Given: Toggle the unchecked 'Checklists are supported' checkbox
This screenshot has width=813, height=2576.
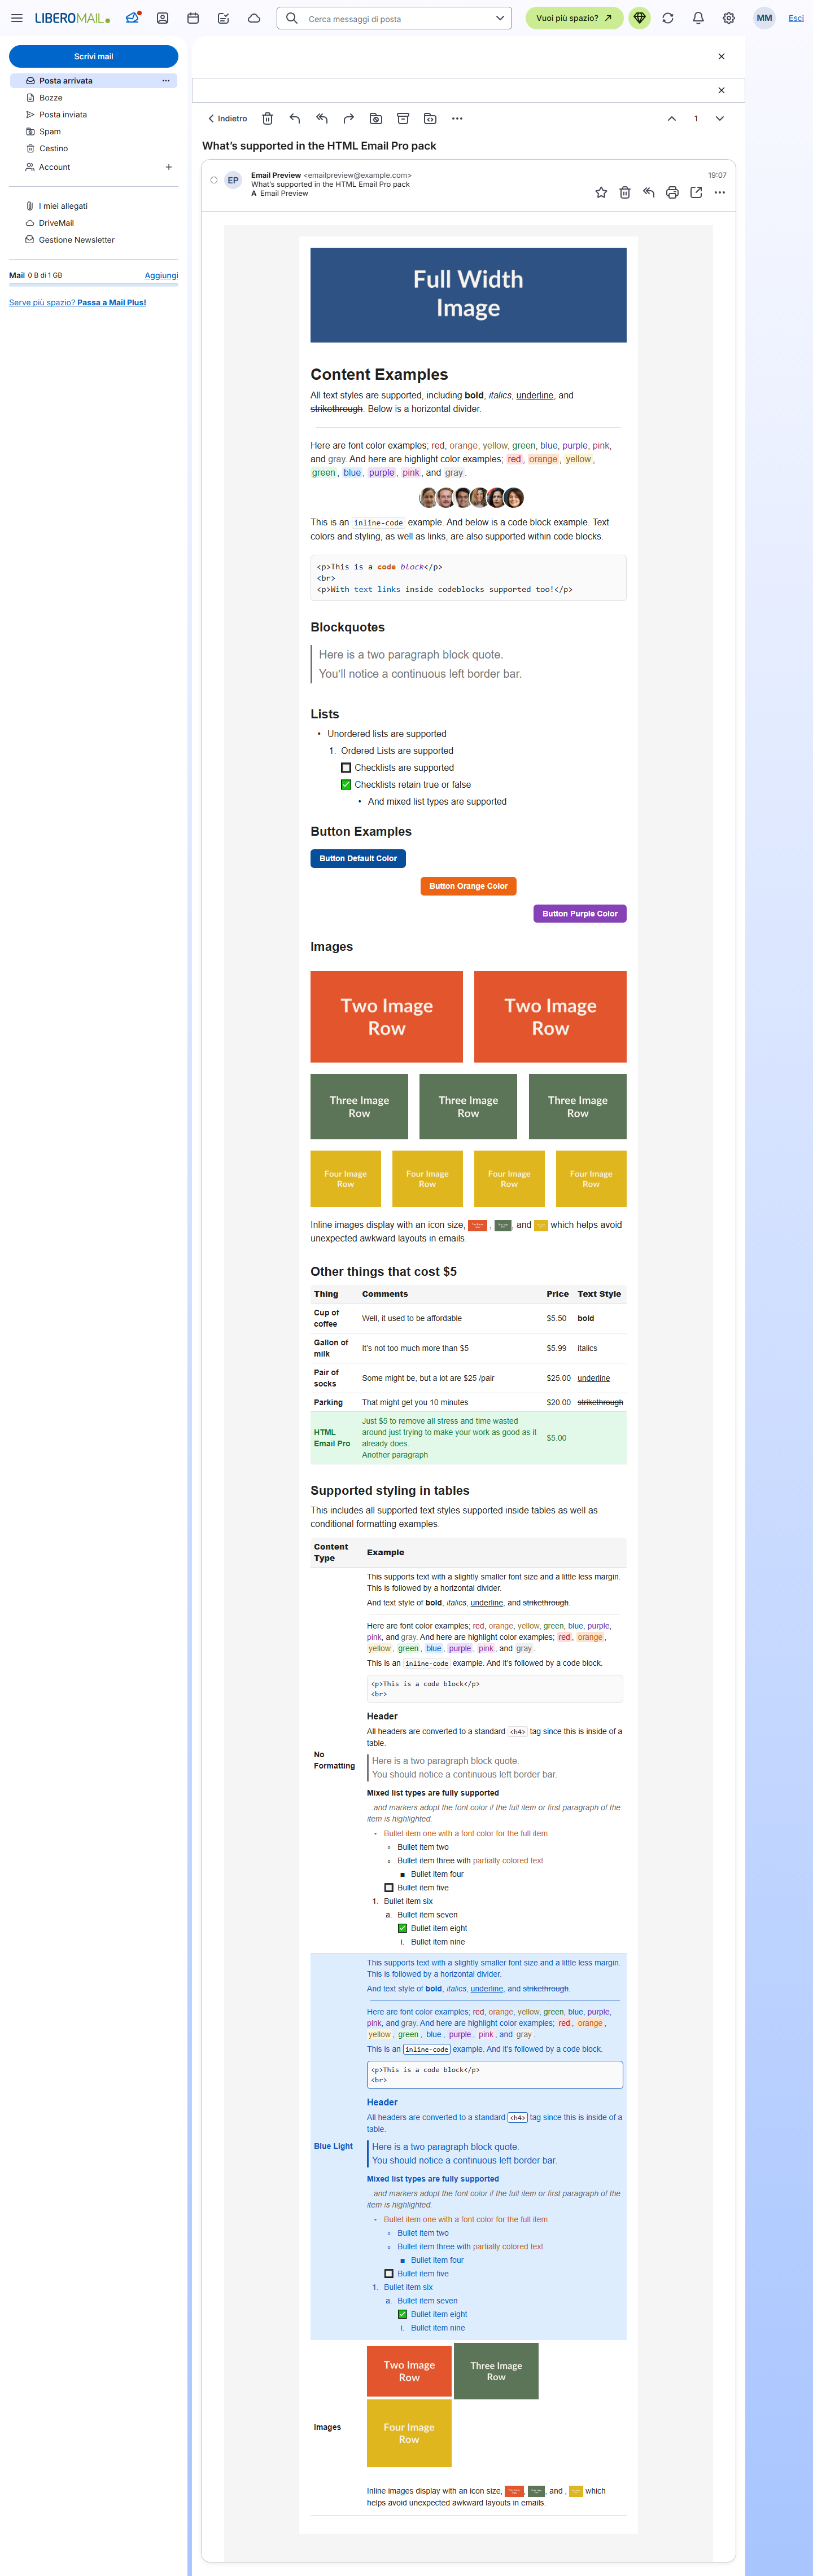Looking at the screenshot, I should (346, 768).
